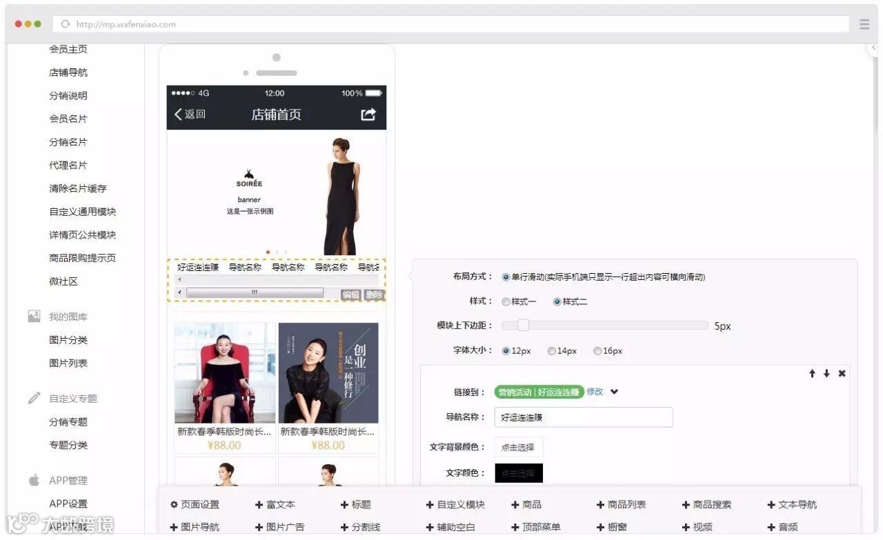Add a 视频 video module
Viewport: 883px width, 540px height.
697,527
